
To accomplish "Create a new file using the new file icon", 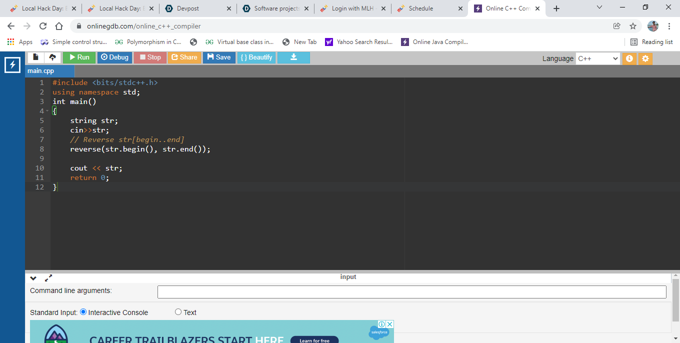I will [x=35, y=57].
